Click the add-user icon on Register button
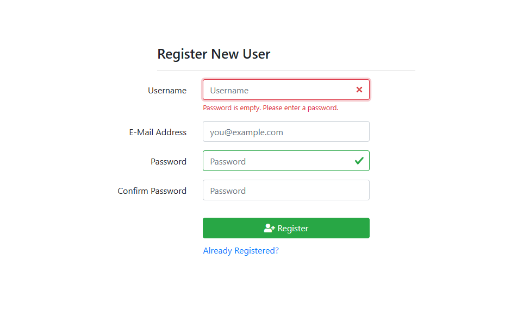The height and width of the screenshot is (310, 511). pos(269,228)
